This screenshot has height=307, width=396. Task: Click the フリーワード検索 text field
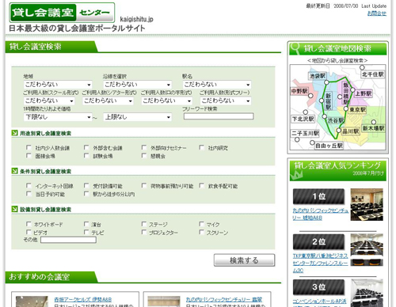pos(219,116)
